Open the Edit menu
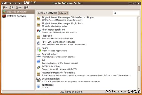This screenshot has height=95, width=142. pyautogui.click(x=12, y=7)
